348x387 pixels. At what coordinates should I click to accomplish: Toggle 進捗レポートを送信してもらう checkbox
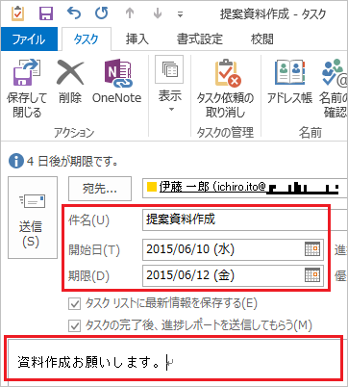(x=74, y=326)
